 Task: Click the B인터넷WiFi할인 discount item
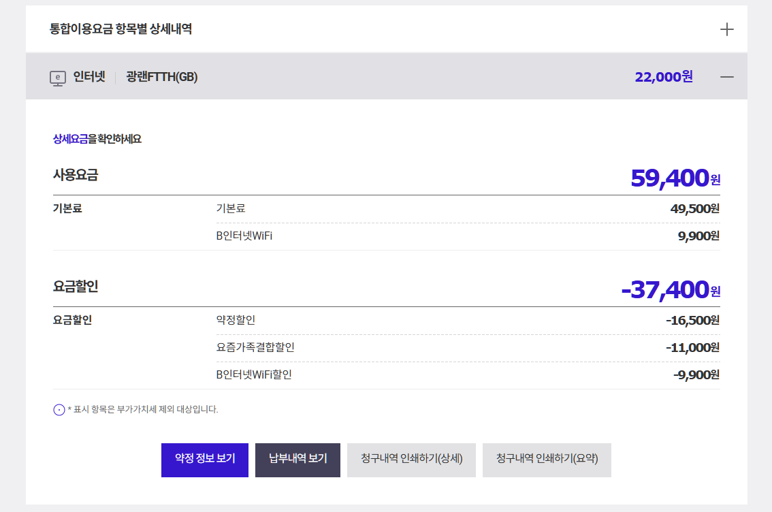(254, 374)
